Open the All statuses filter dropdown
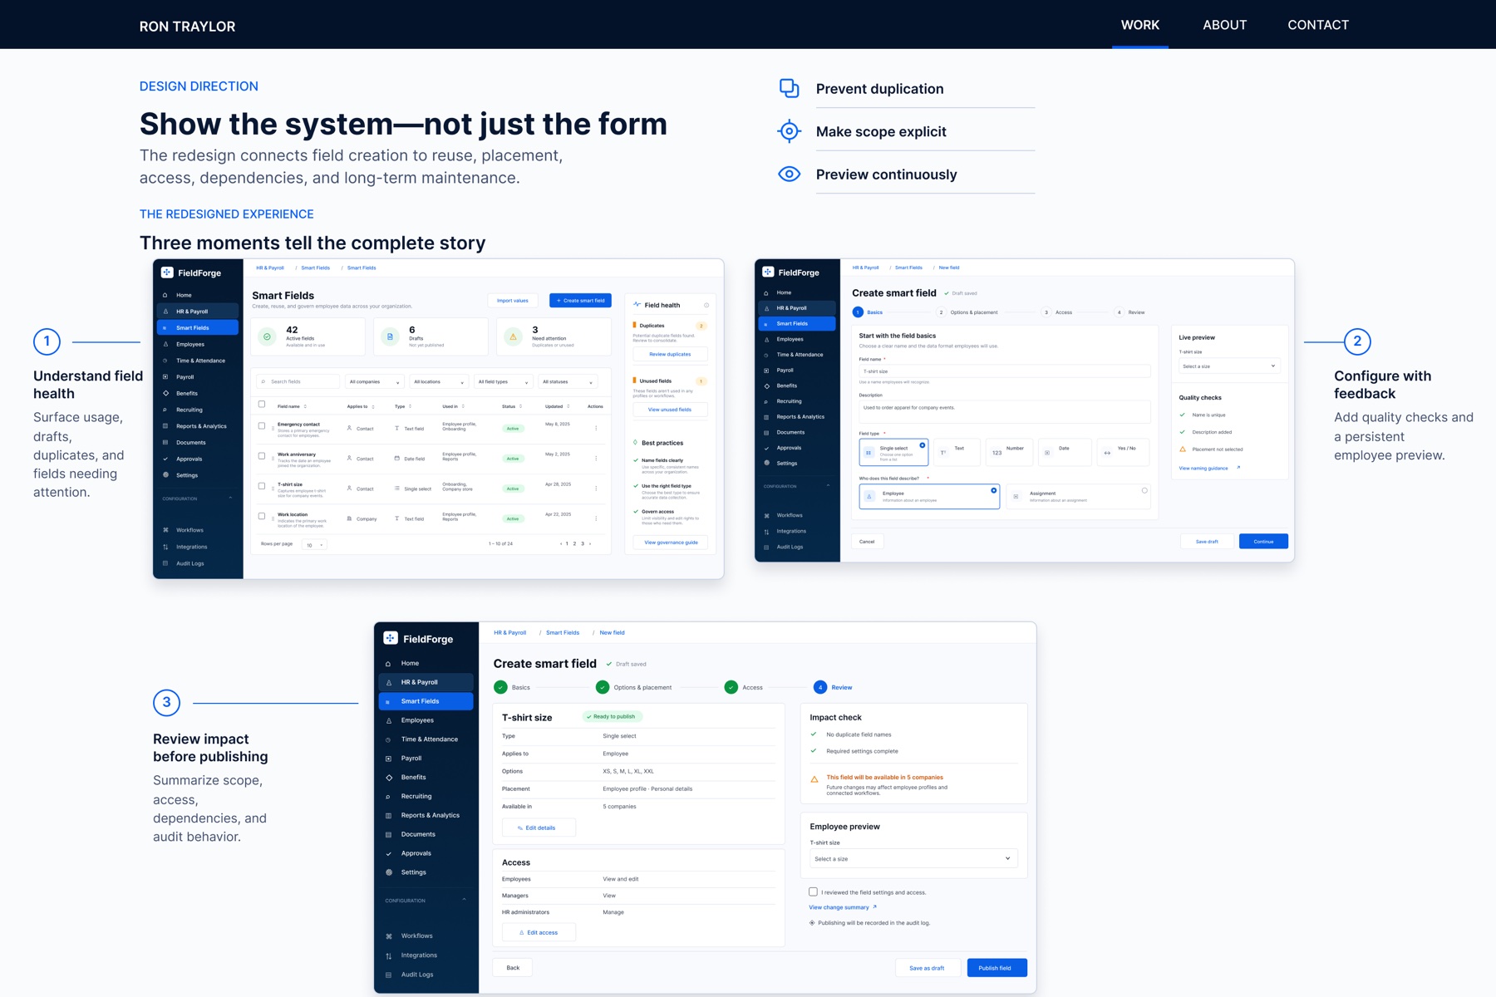1496x997 pixels. click(x=568, y=381)
